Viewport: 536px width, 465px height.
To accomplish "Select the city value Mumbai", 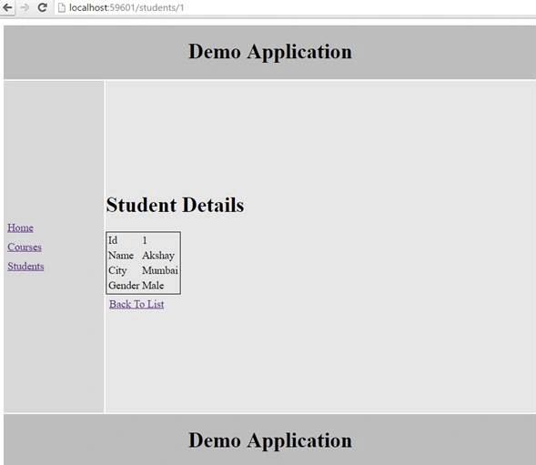I will (x=160, y=270).
